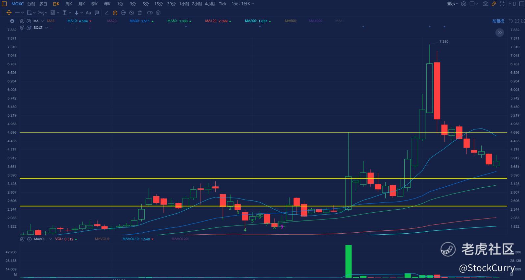Open MAVOL indicator settings gear
Image resolution: width=525 pixels, height=280 pixels.
click(22, 239)
